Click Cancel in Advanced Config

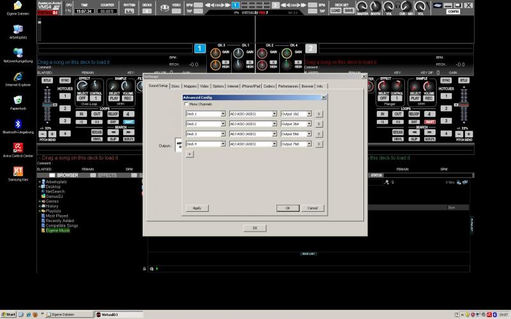coord(312,208)
